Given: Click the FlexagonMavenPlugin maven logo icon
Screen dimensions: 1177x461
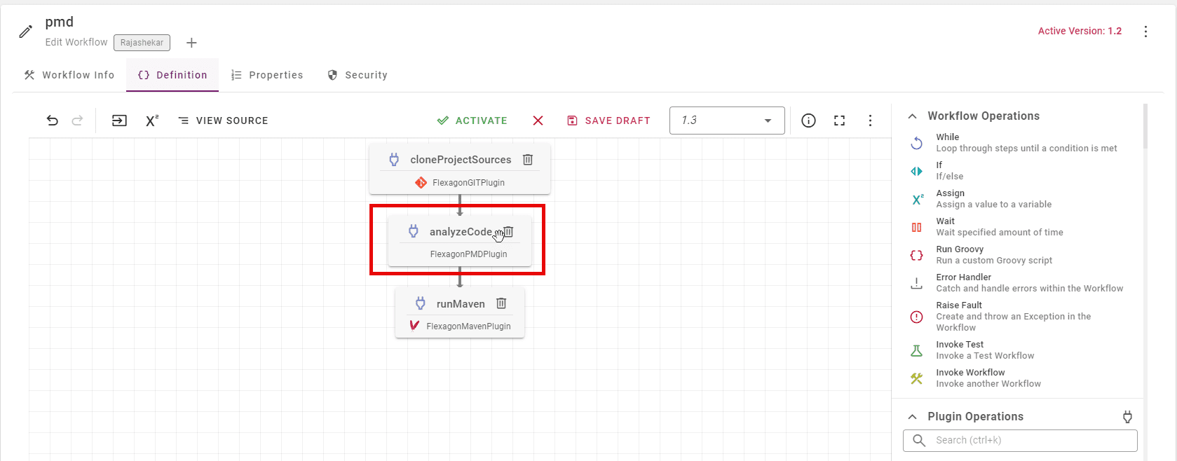Looking at the screenshot, I should pyautogui.click(x=414, y=325).
